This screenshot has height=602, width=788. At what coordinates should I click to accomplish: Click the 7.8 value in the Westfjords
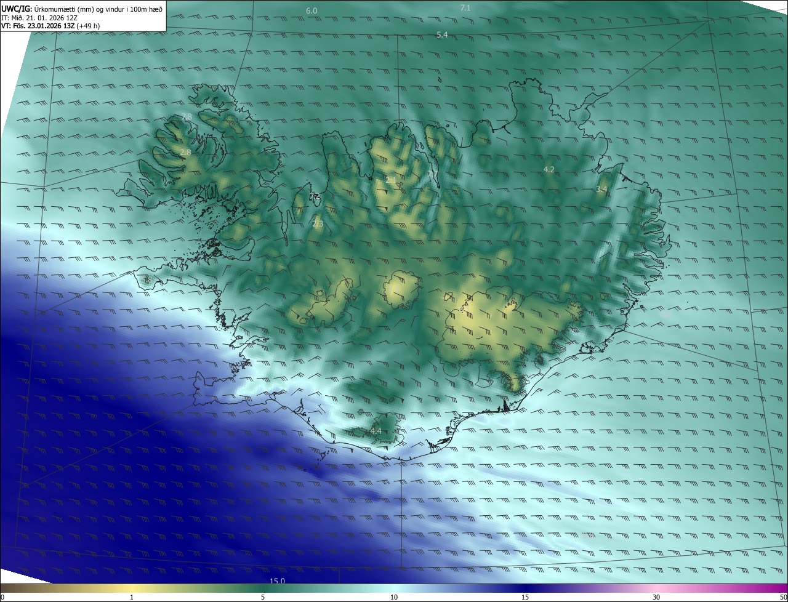(187, 117)
